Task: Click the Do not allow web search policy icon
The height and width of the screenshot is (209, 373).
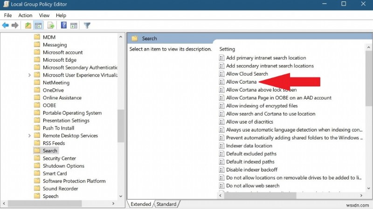Action: [222, 185]
